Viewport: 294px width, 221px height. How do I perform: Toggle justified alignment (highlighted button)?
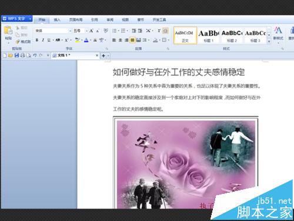point(132,40)
